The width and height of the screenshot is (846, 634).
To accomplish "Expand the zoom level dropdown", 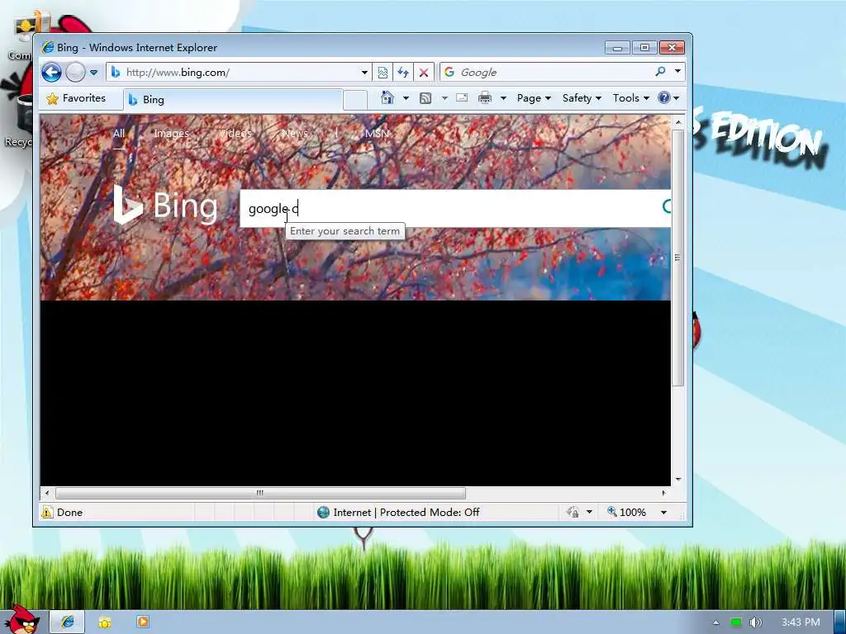I will coord(663,512).
